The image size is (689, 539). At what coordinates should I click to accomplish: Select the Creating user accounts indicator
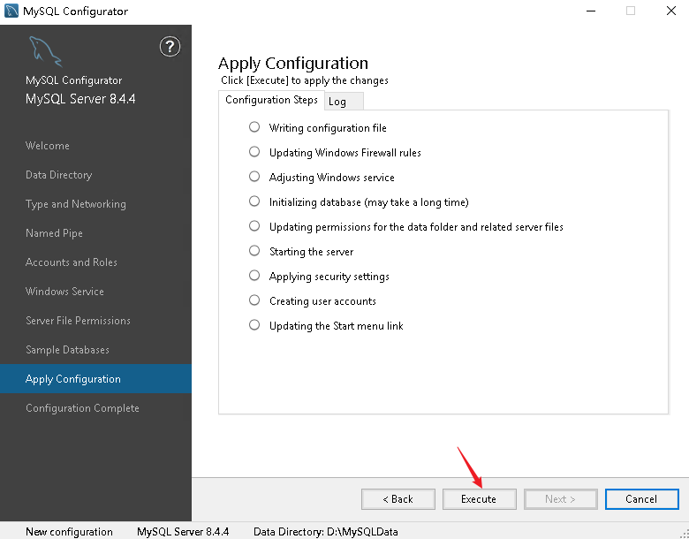[x=254, y=300]
